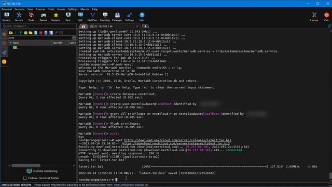Open the Sessions menu
Viewport: 332px width, 187px height.
tap(20, 9)
